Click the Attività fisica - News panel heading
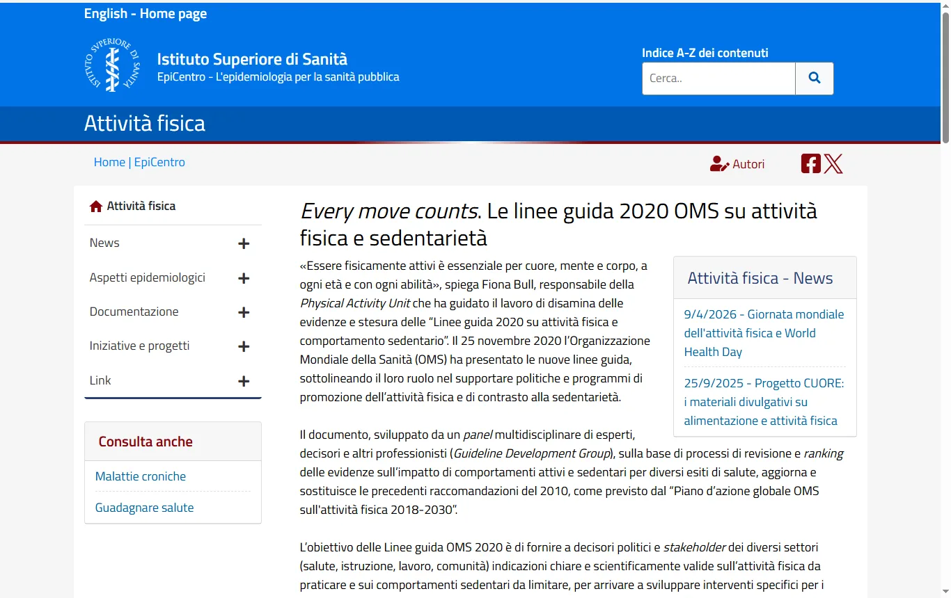The image size is (951, 598). tap(760, 278)
